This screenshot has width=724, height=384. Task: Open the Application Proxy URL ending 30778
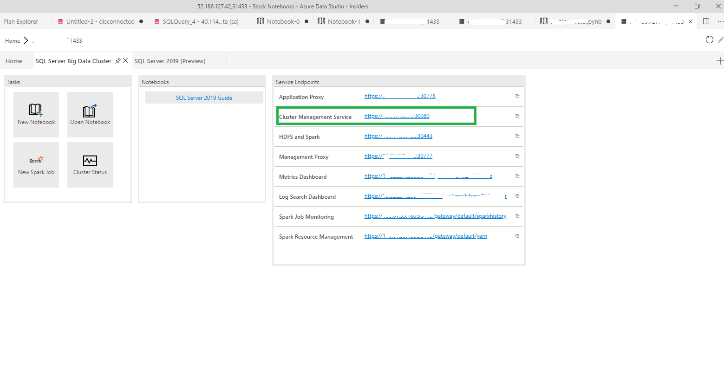pyautogui.click(x=400, y=96)
